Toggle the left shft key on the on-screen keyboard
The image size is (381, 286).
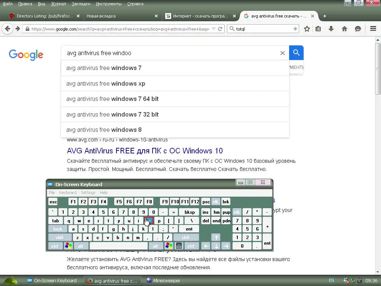[x=60, y=237]
